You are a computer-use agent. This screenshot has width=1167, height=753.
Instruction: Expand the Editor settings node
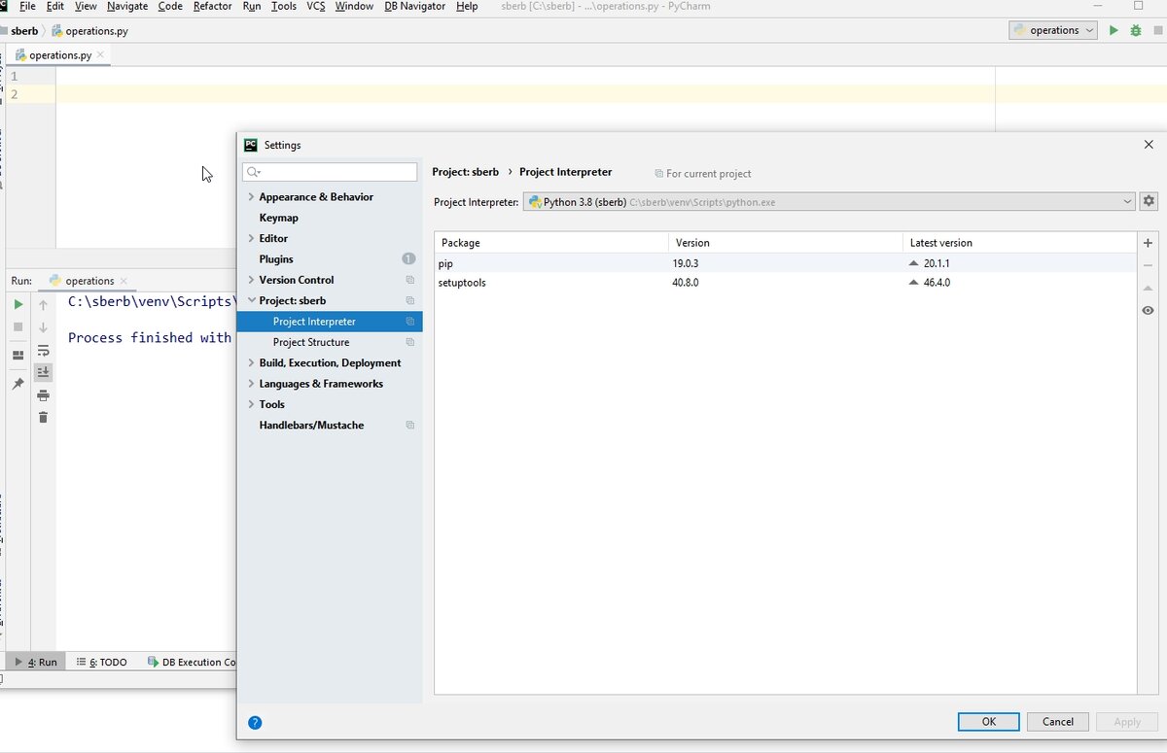coord(251,238)
